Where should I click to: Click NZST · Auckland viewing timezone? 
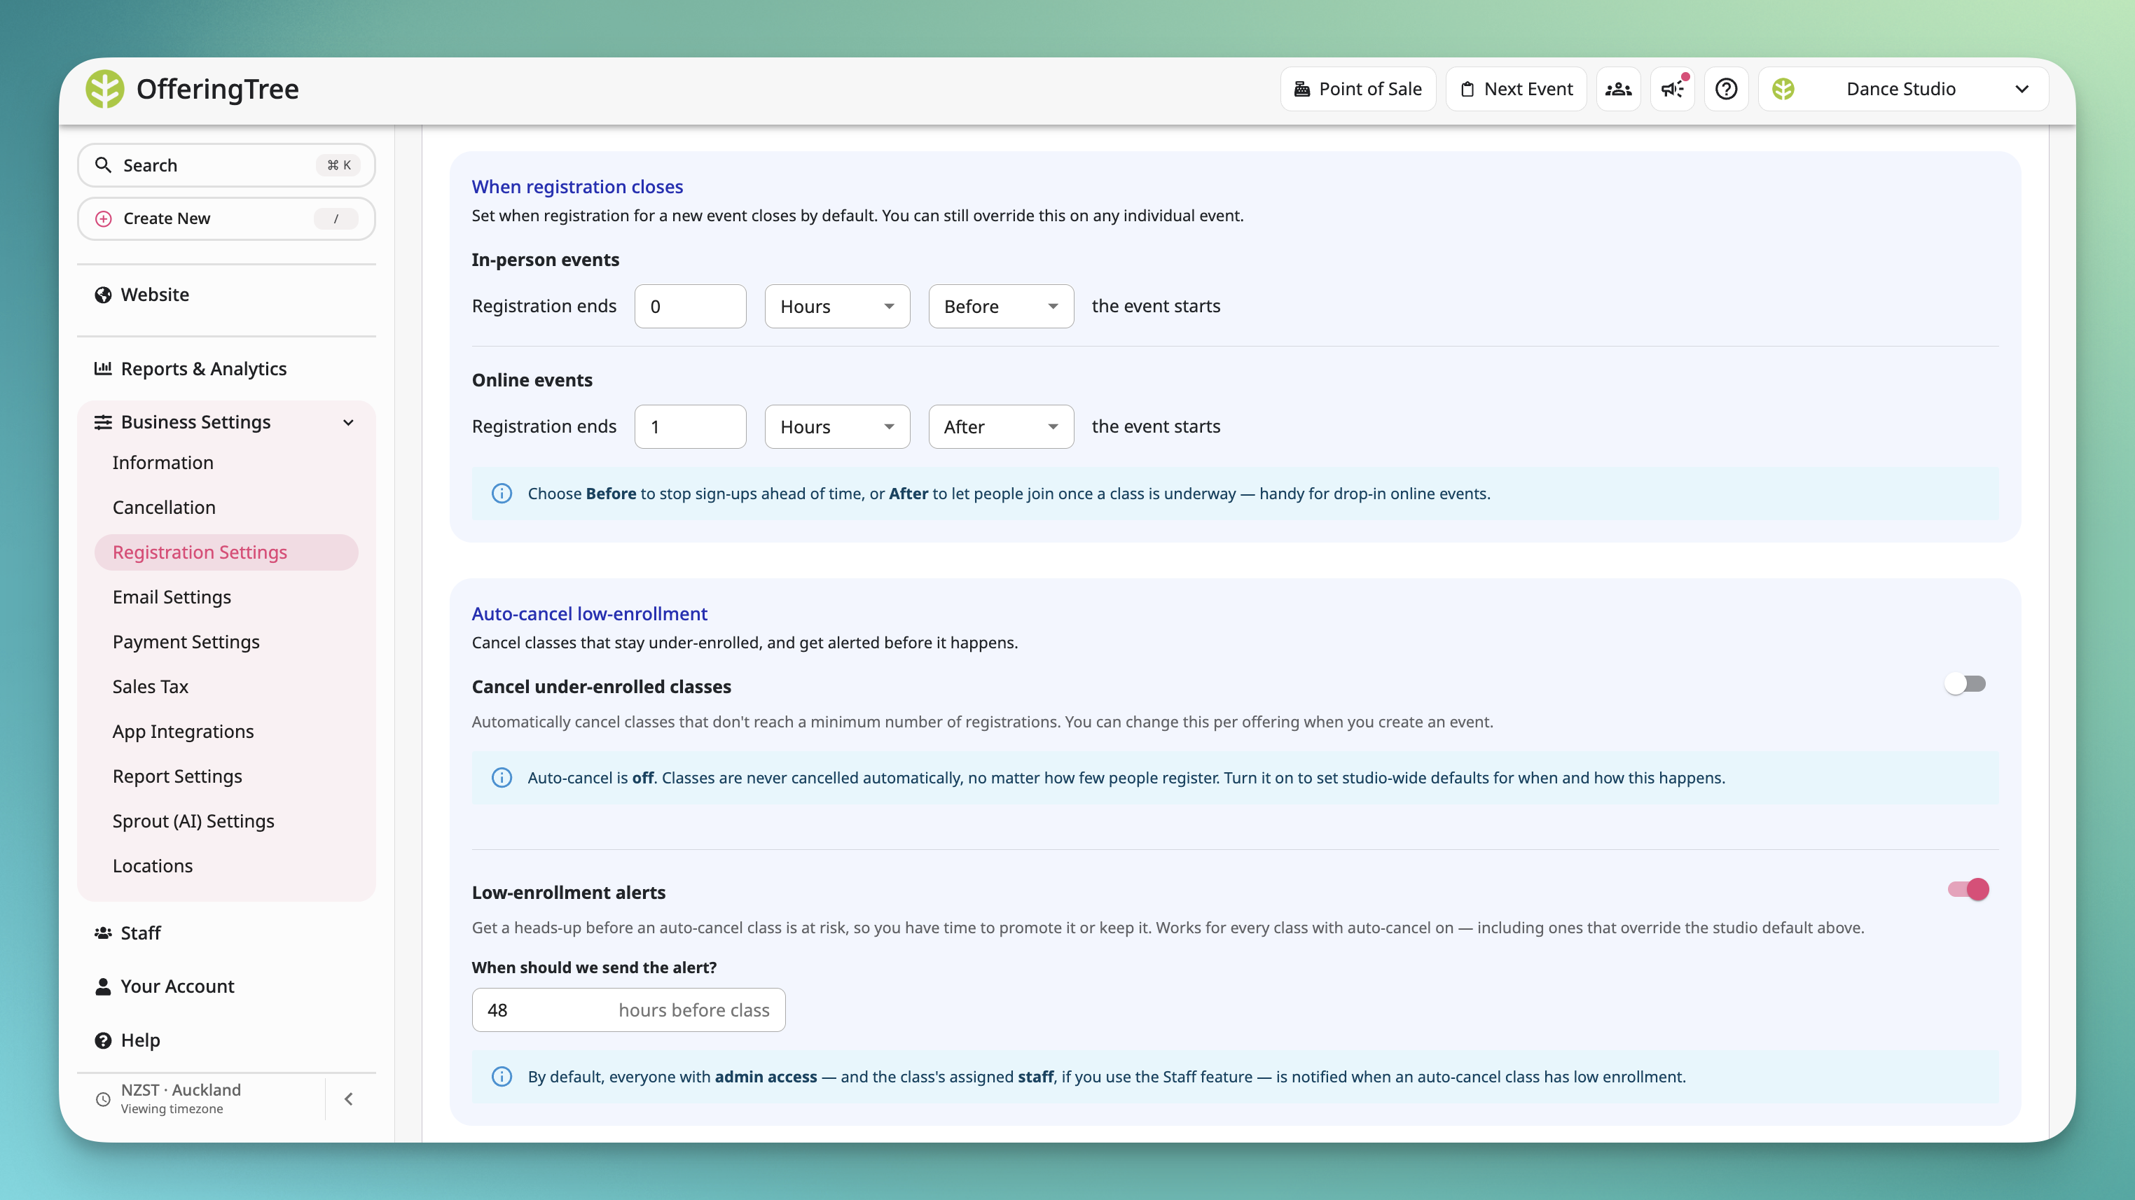(181, 1098)
